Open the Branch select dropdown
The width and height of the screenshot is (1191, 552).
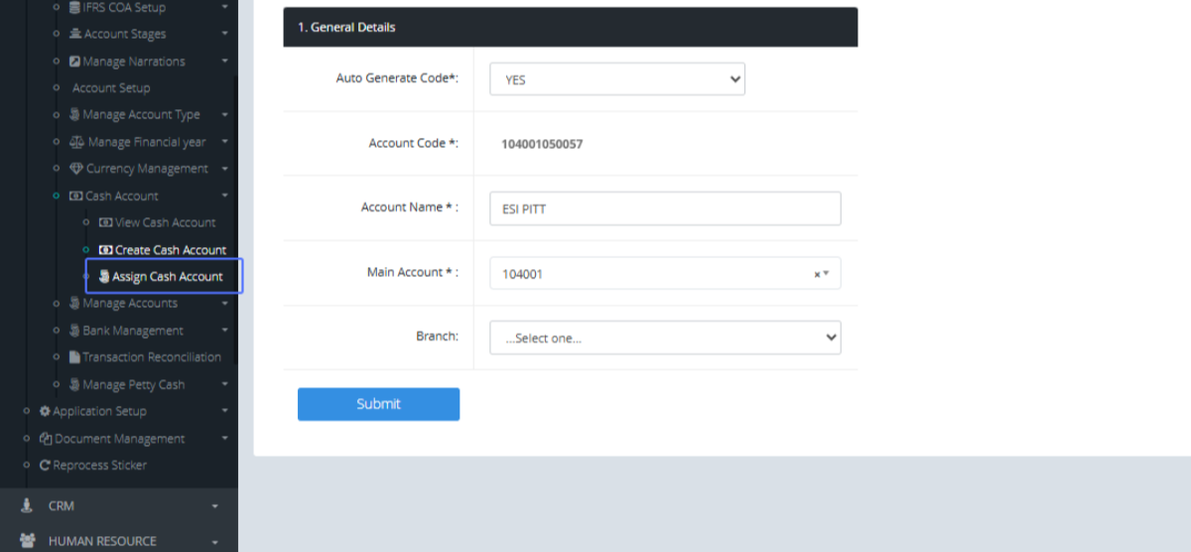[x=665, y=338]
